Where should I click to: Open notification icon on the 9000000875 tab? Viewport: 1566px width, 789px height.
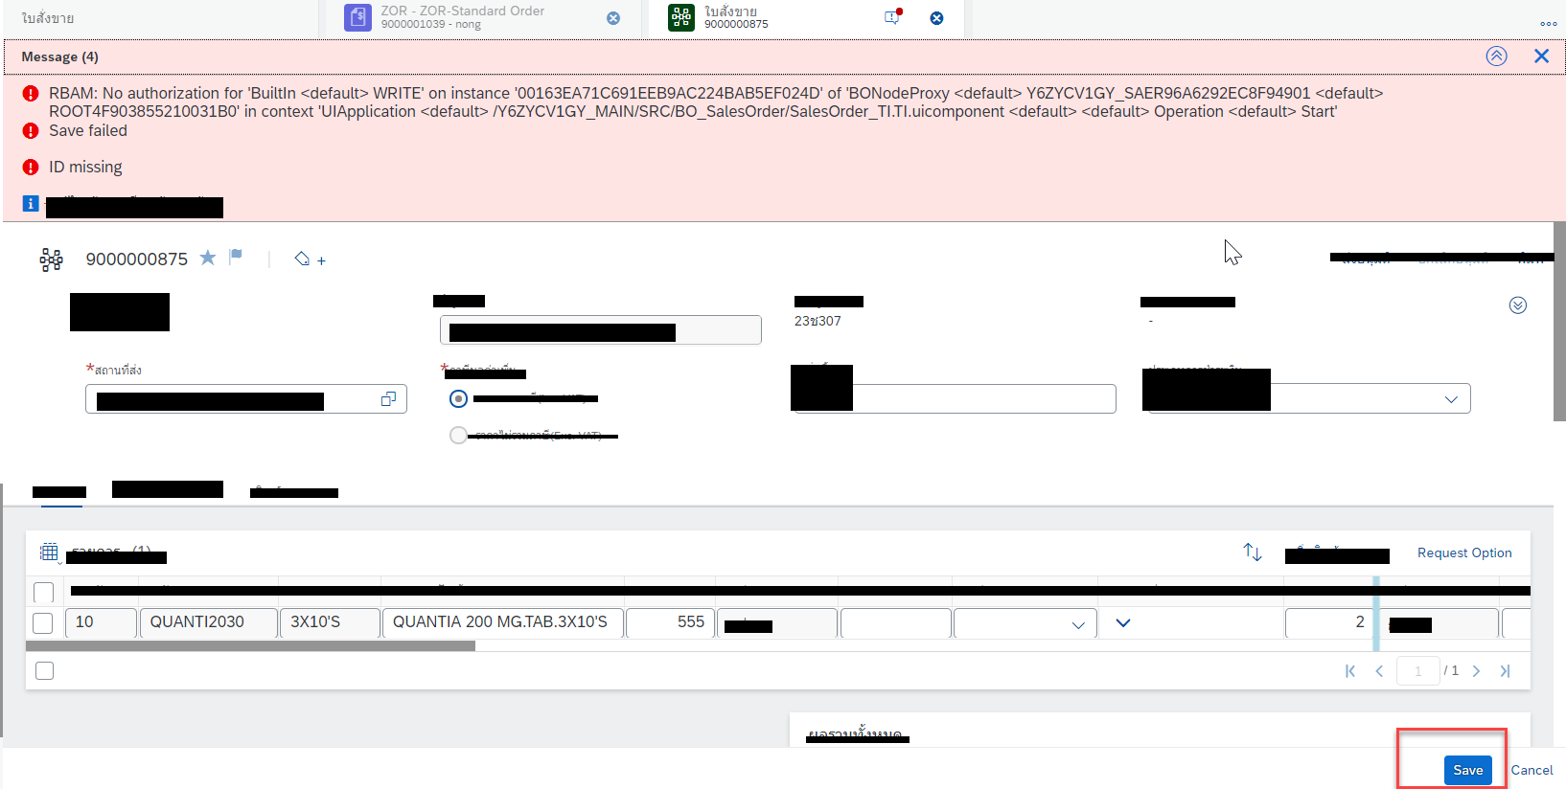pos(892,17)
